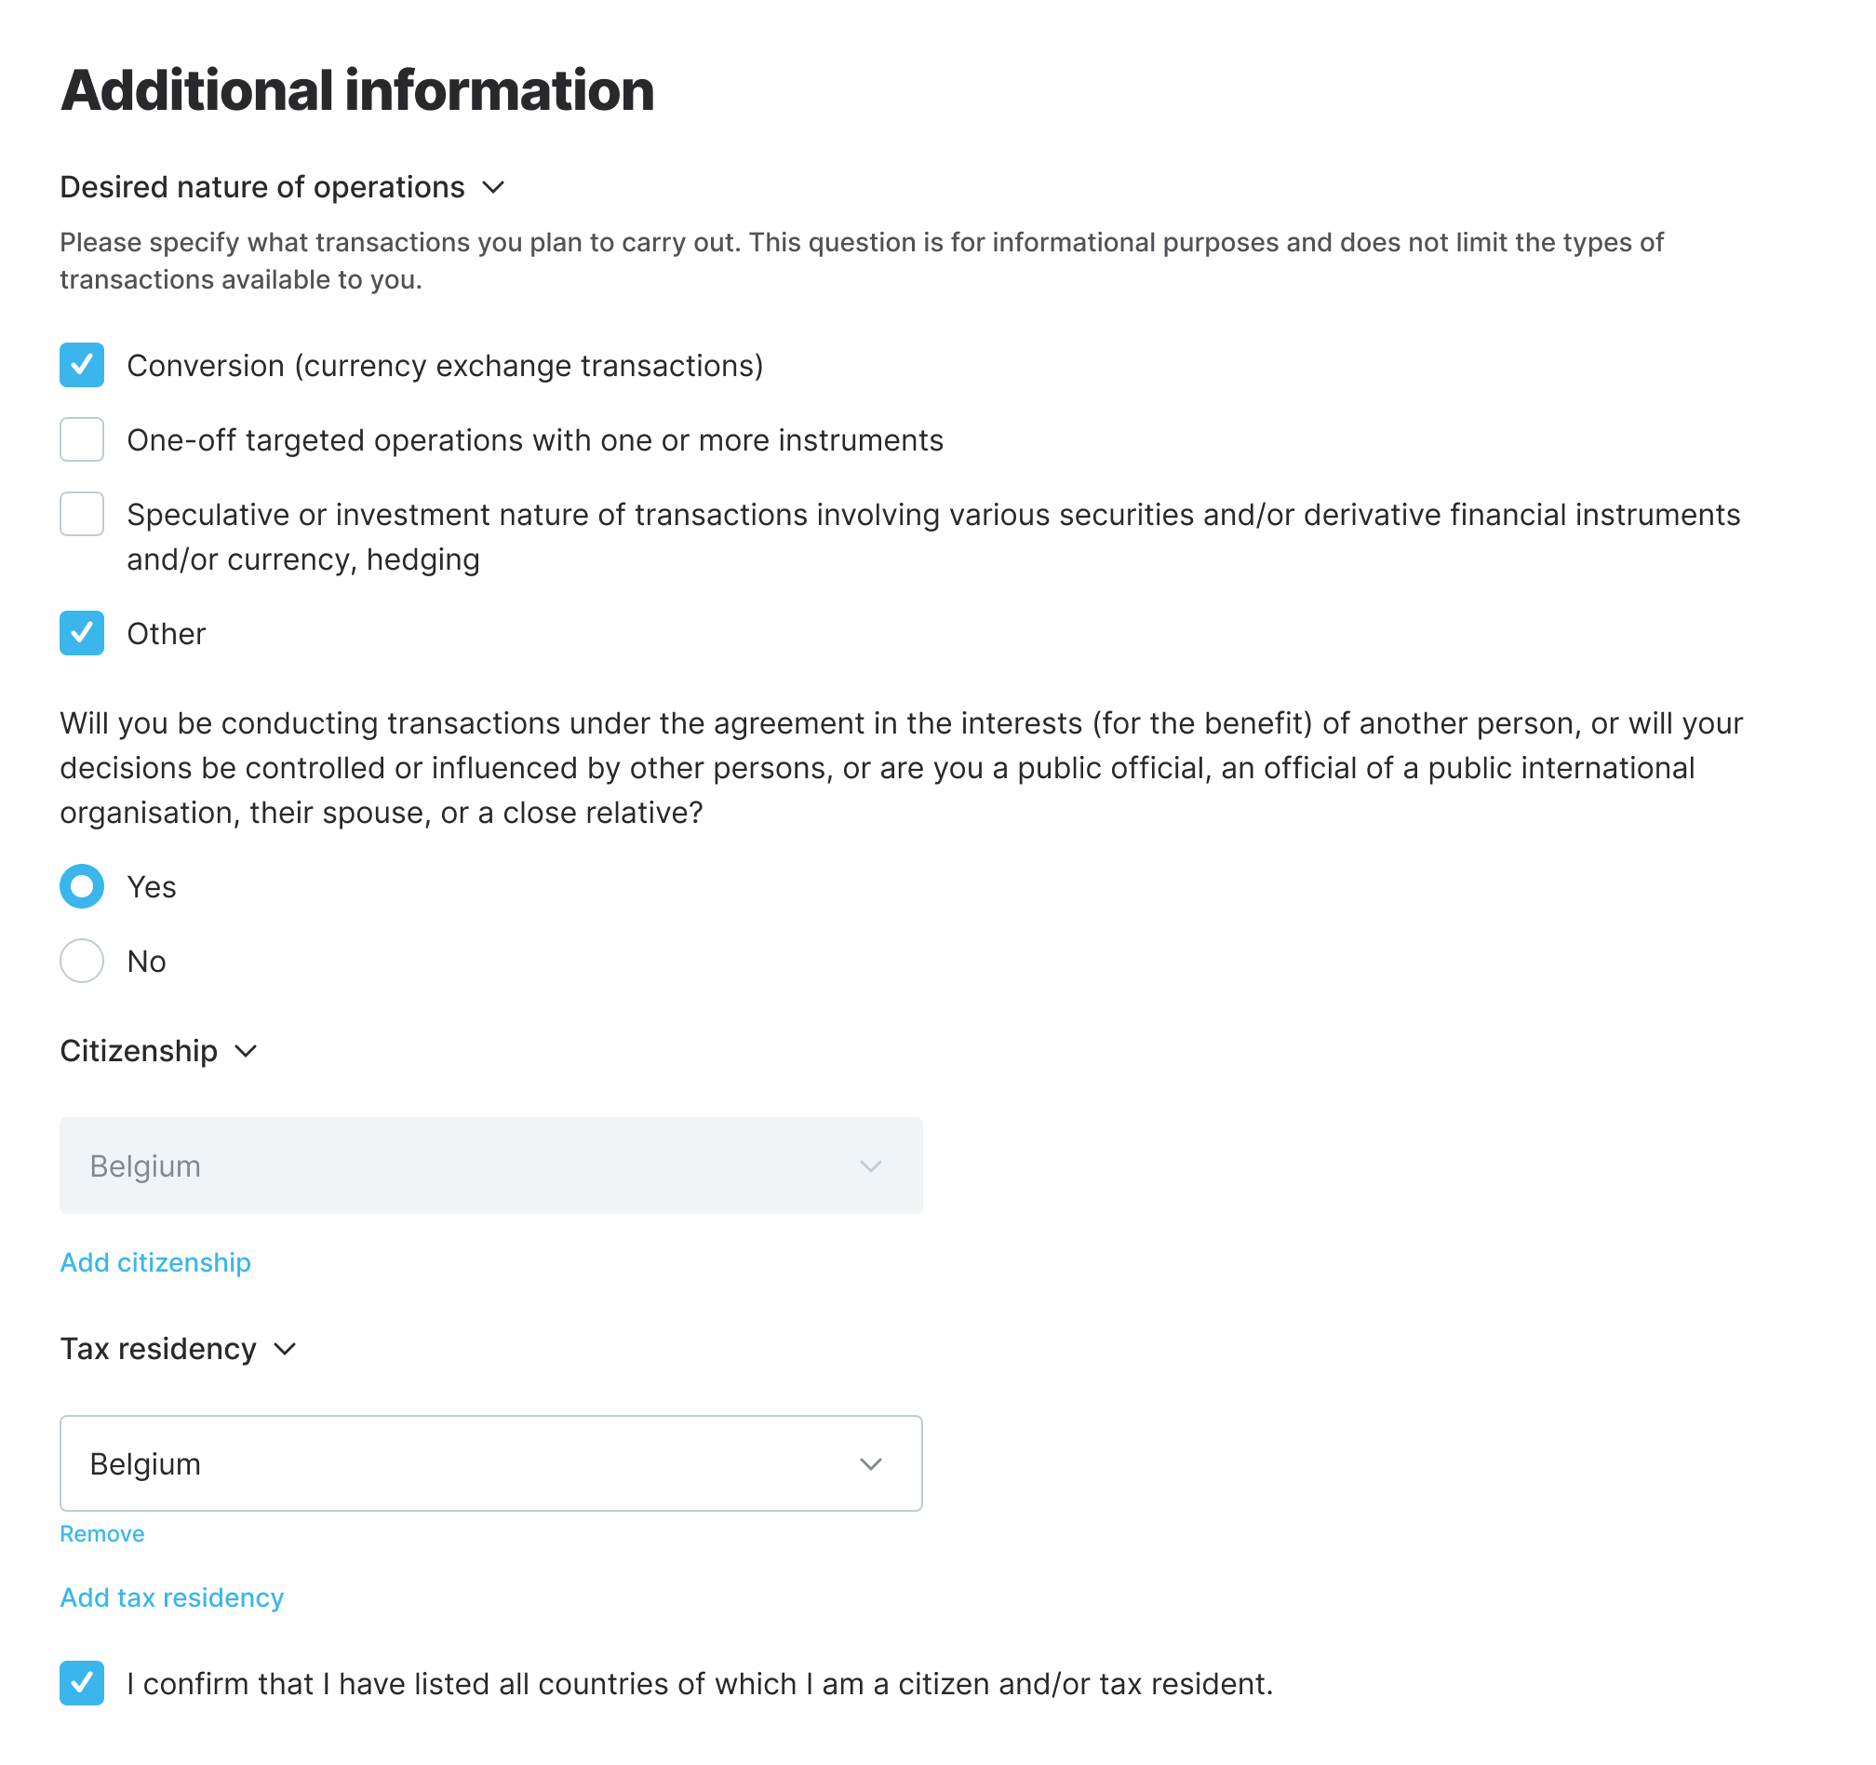Screen dimensions: 1876x1765
Task: Click the Remove tax residency link
Action: click(x=102, y=1534)
